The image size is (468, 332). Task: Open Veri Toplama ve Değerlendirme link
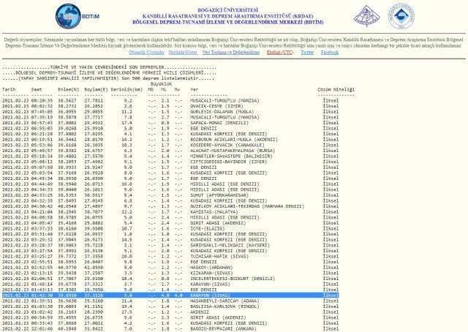[x=231, y=52]
